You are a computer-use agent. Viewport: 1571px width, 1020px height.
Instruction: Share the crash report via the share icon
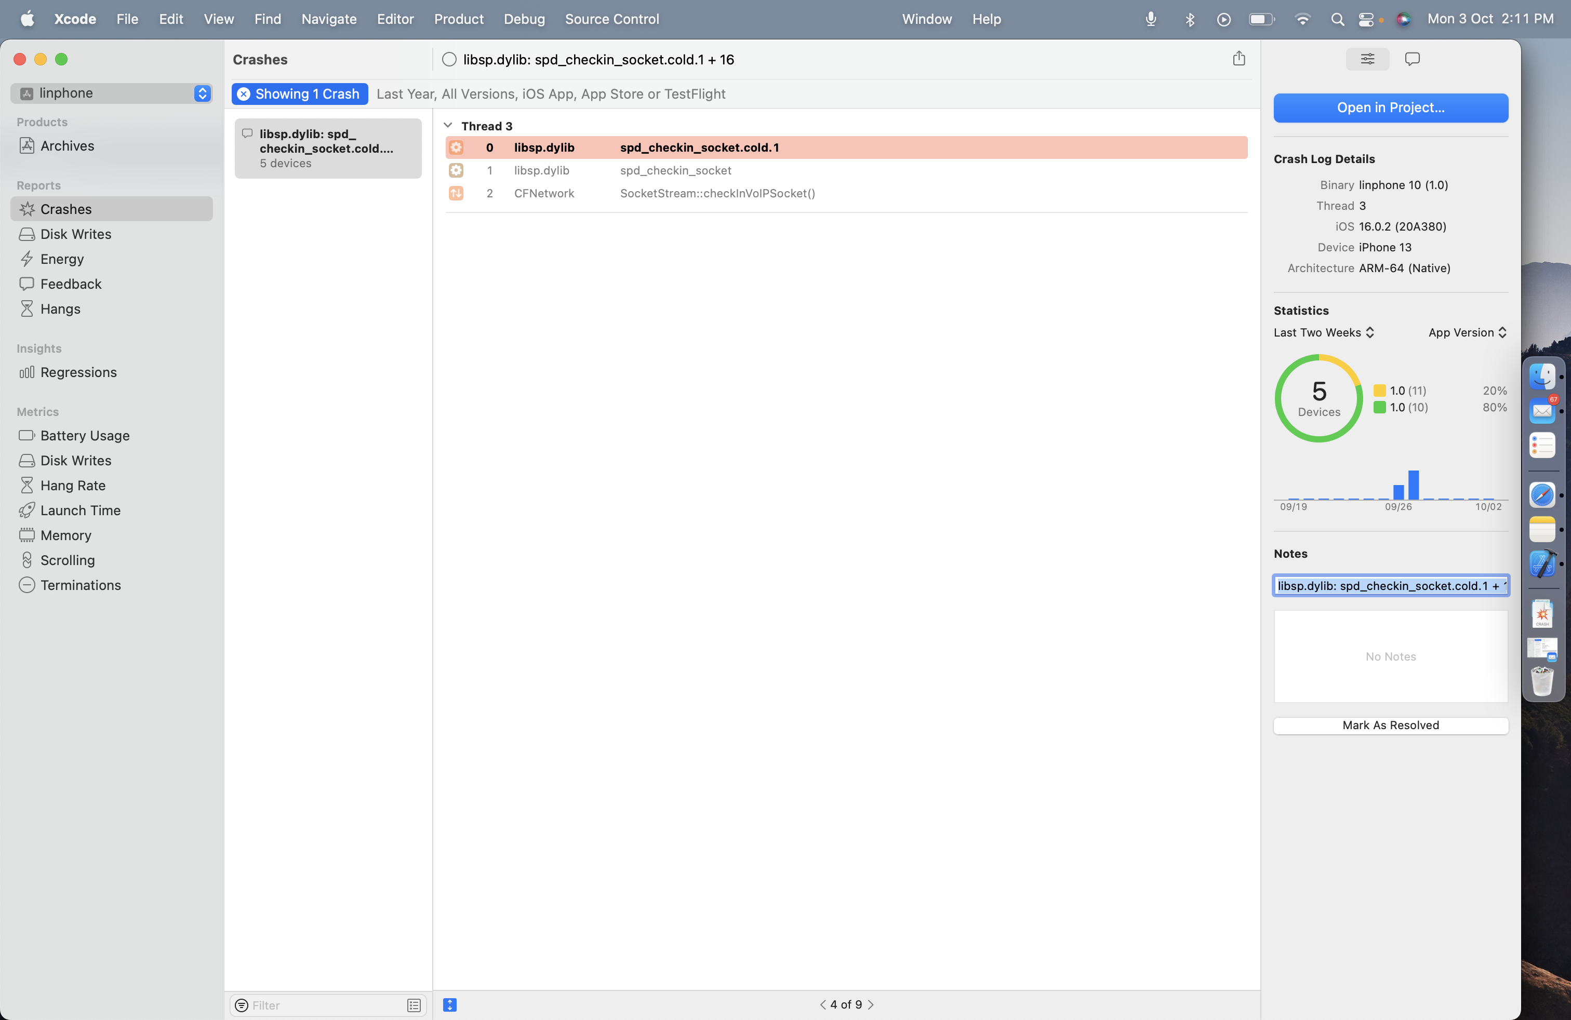[1239, 59]
